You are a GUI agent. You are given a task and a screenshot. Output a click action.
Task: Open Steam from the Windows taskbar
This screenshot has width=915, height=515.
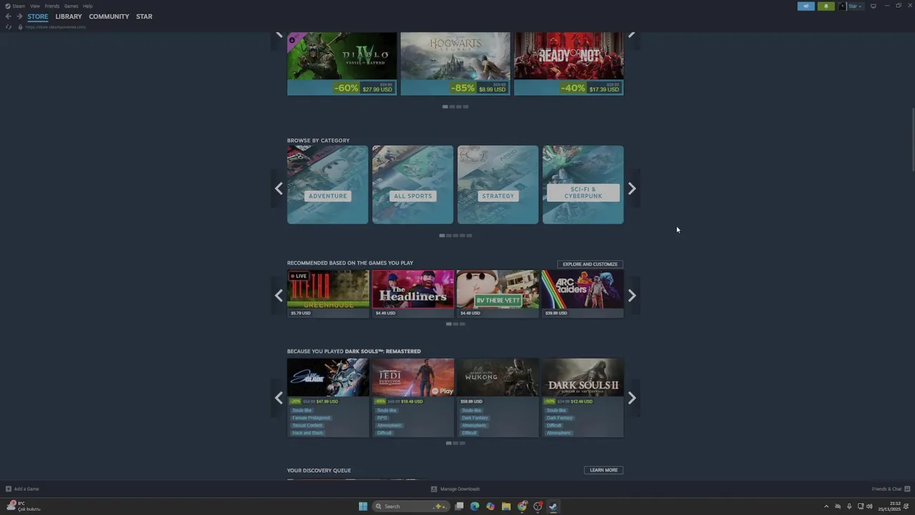[x=553, y=506]
